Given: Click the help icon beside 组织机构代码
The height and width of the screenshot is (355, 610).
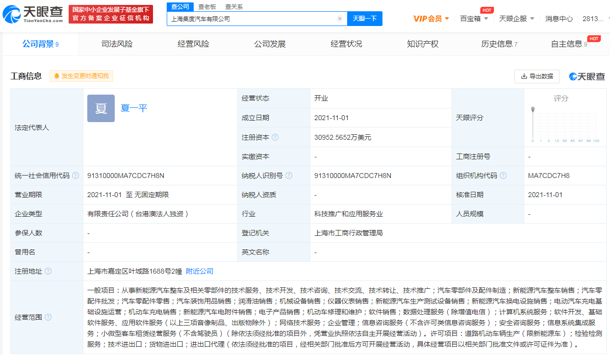Looking at the screenshot, I should (503, 176).
